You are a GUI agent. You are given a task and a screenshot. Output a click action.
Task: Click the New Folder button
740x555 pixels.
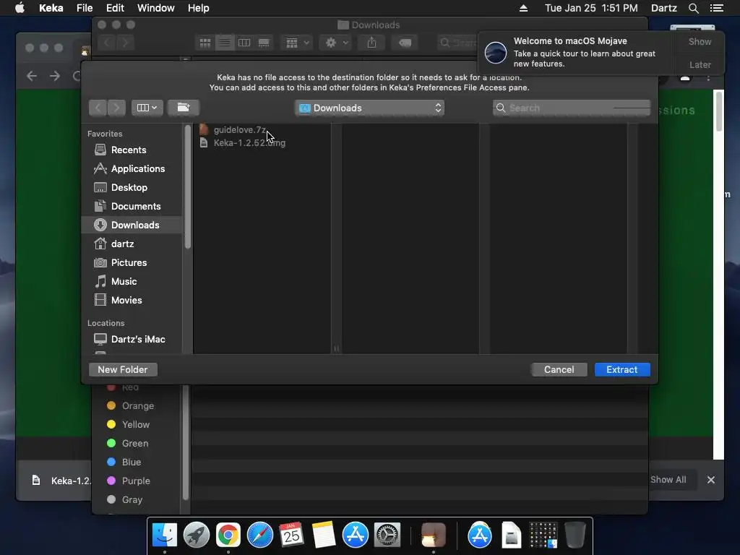coord(123,369)
